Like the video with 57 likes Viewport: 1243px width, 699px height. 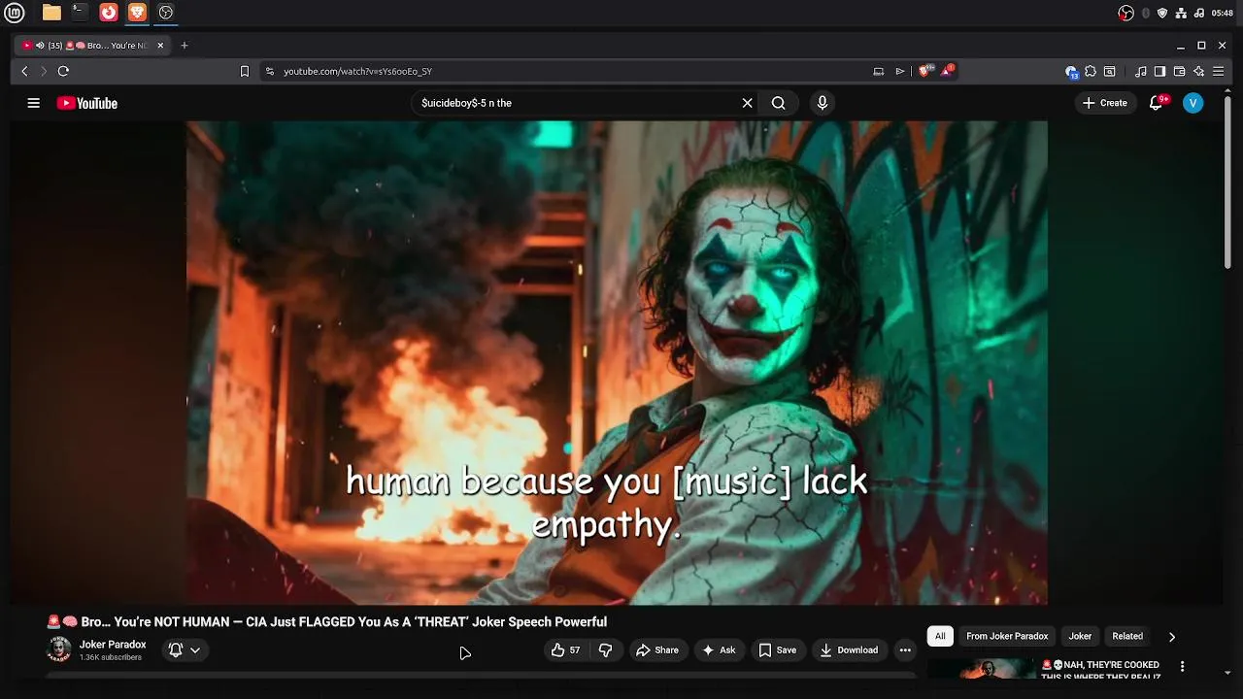point(565,650)
